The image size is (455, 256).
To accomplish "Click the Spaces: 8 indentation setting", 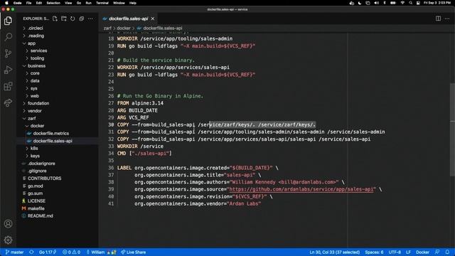I will [x=374, y=252].
